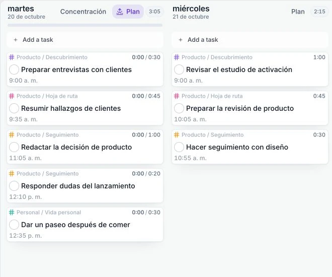Open channel Producto / Seguimiento on Responder dudas card
Image resolution: width=332 pixels, height=277 pixels.
(x=47, y=174)
